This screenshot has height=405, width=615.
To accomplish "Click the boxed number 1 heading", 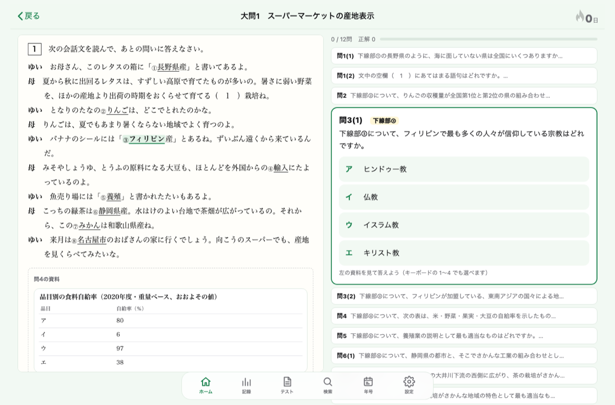I will (x=34, y=49).
